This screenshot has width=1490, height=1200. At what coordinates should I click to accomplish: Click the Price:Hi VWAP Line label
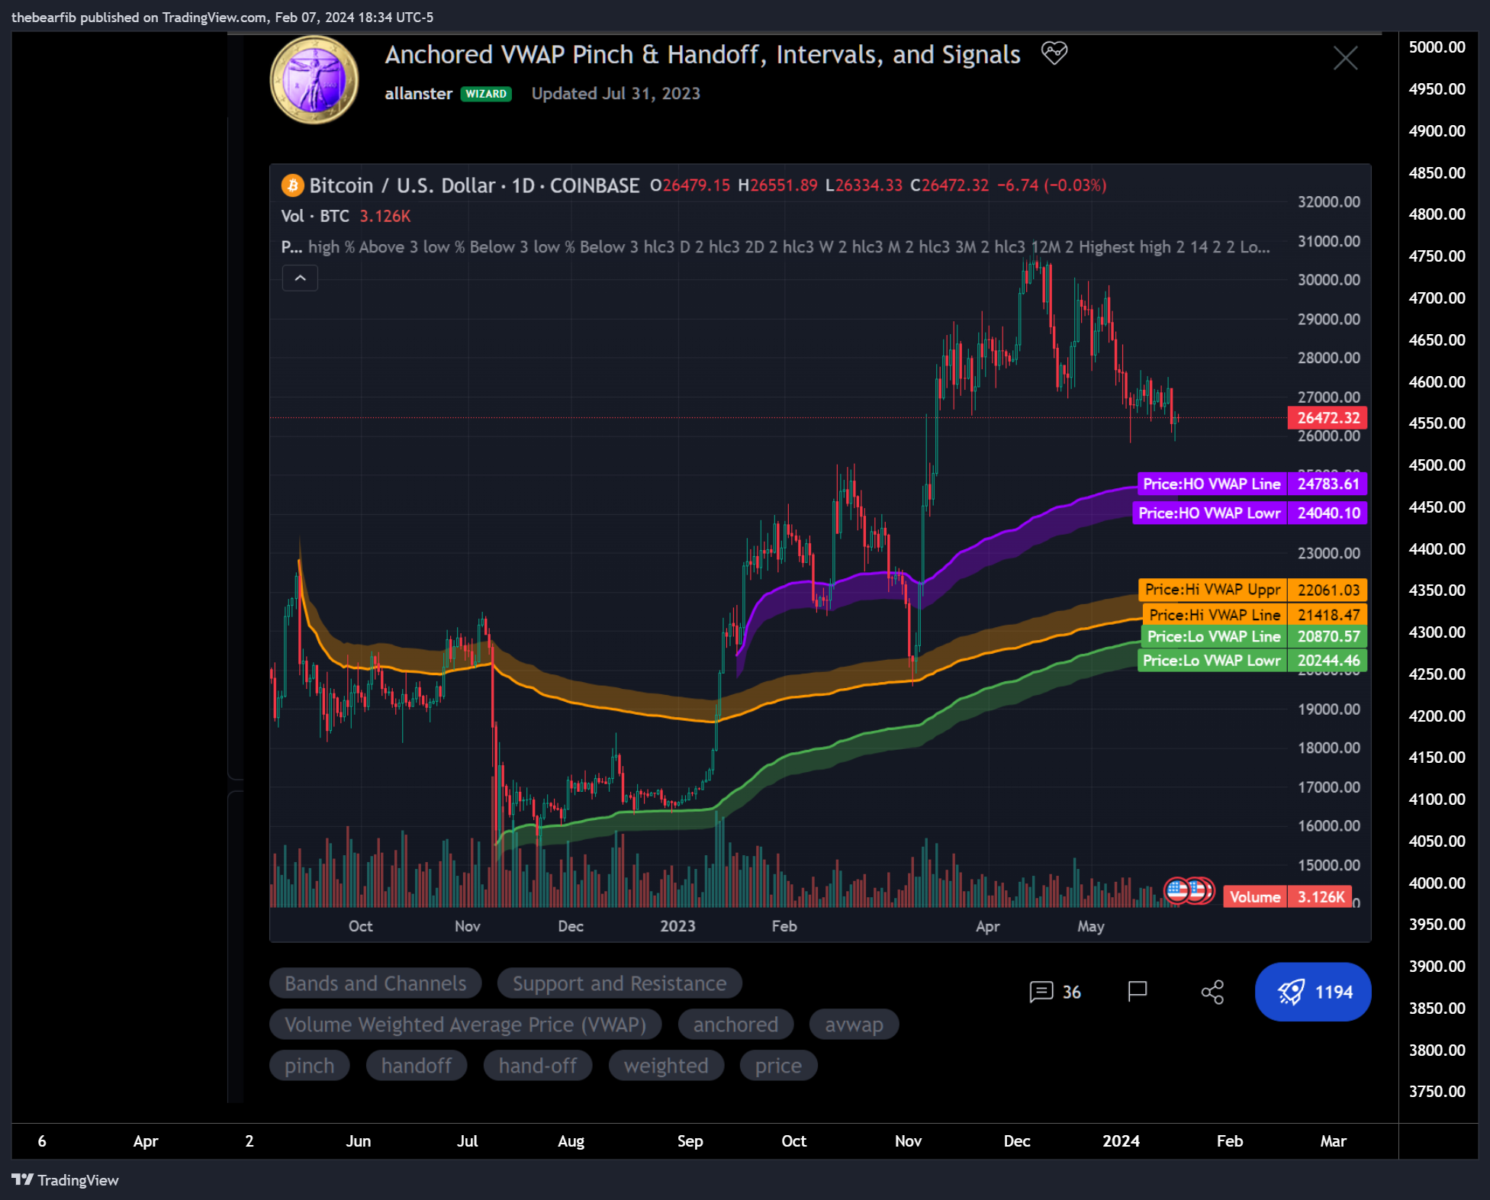(1215, 615)
